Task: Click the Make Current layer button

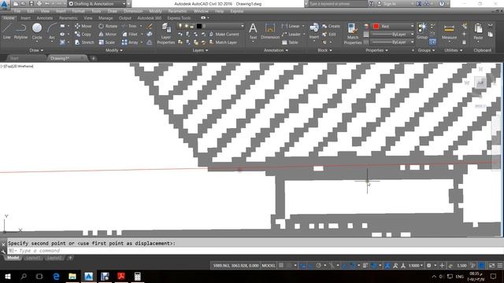Action: coord(224,34)
